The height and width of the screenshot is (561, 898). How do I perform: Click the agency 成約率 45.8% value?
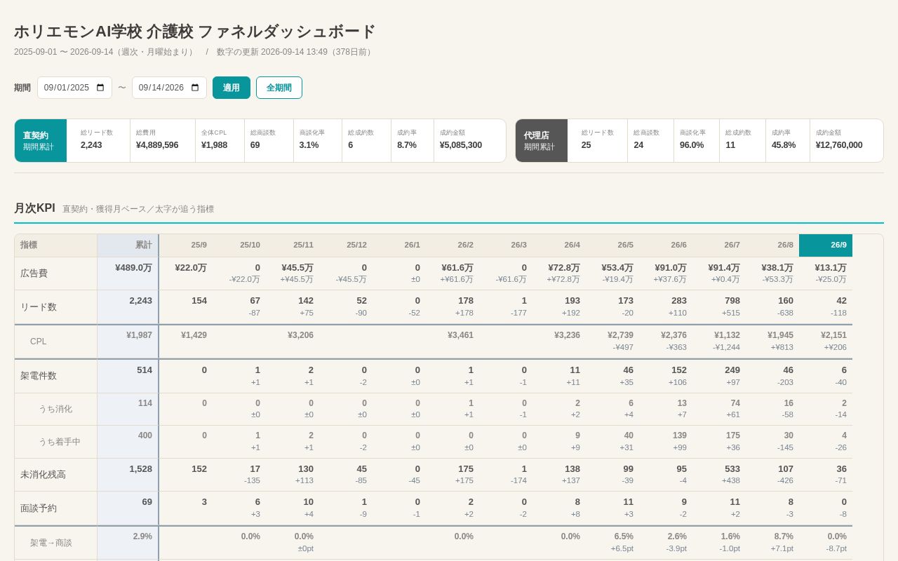pyautogui.click(x=784, y=145)
